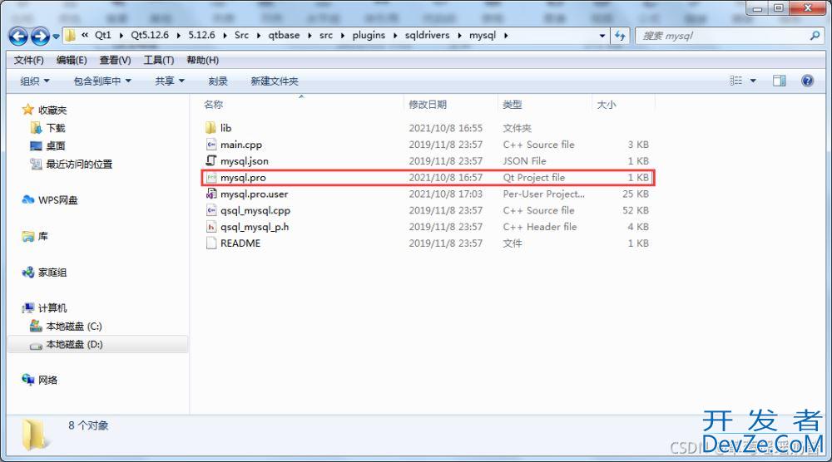Viewport: 832px width, 462px height.
Task: Click Qt1 in the address path
Action: click(103, 35)
